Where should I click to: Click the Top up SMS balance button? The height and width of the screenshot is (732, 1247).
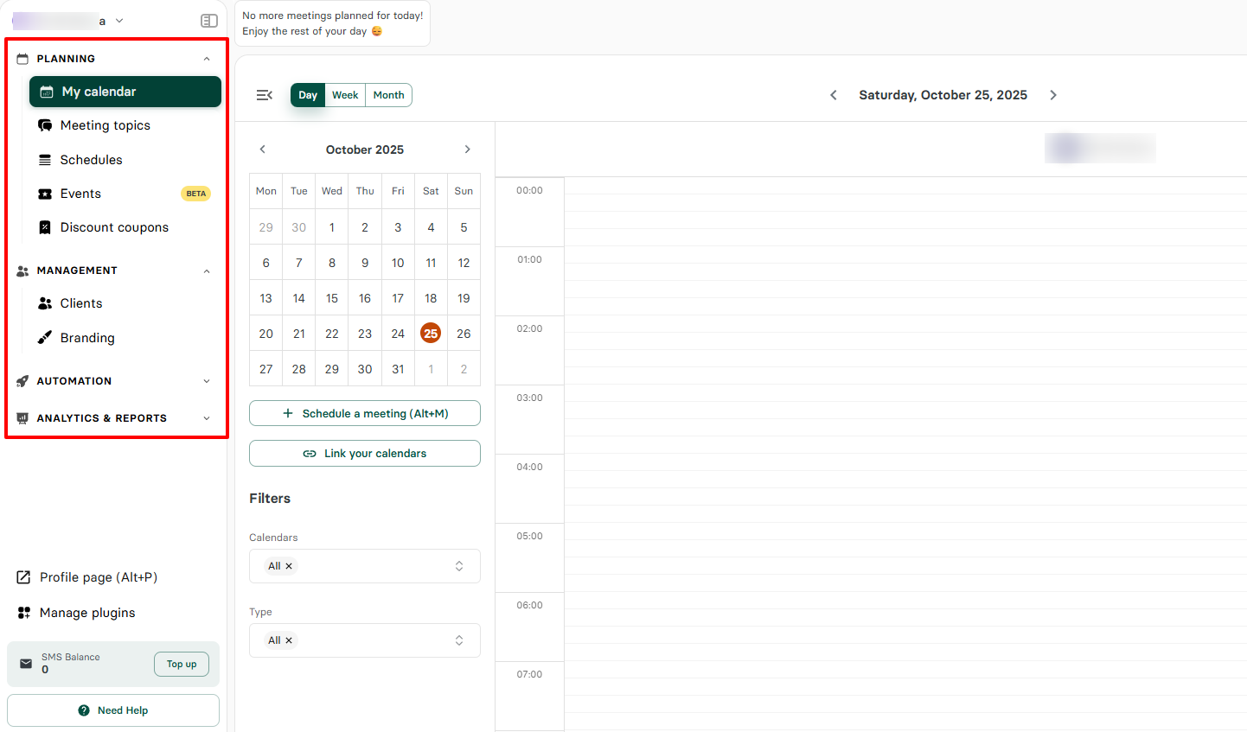coord(181,664)
